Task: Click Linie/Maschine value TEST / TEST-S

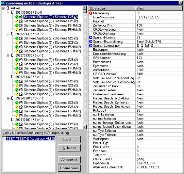Action: (148, 17)
